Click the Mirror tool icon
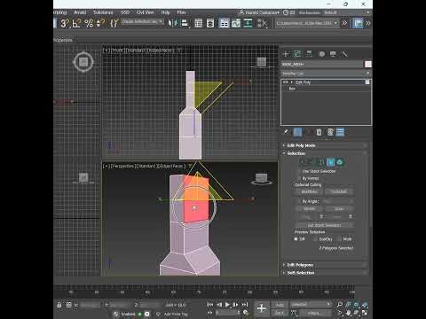Screen dimensions: 426x319 click(x=172, y=23)
